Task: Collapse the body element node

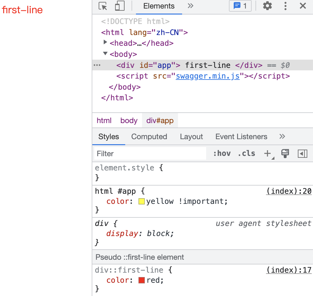Action: pos(105,53)
